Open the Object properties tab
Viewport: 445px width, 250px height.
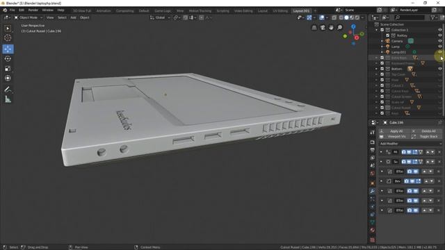click(x=373, y=183)
